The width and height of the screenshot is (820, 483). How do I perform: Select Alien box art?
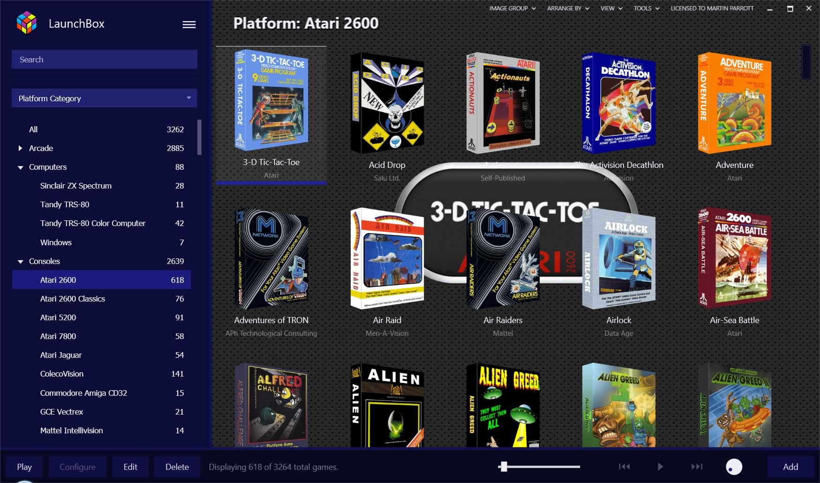[387, 405]
